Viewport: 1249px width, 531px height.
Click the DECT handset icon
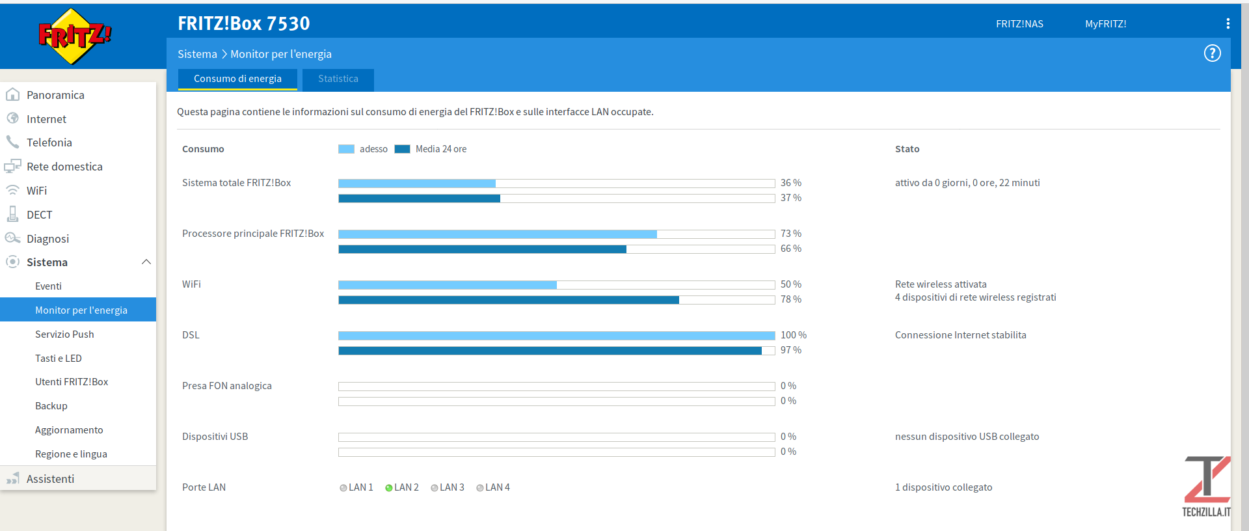12,214
